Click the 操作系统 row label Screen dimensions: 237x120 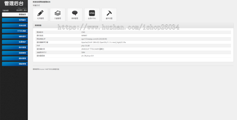40,36
